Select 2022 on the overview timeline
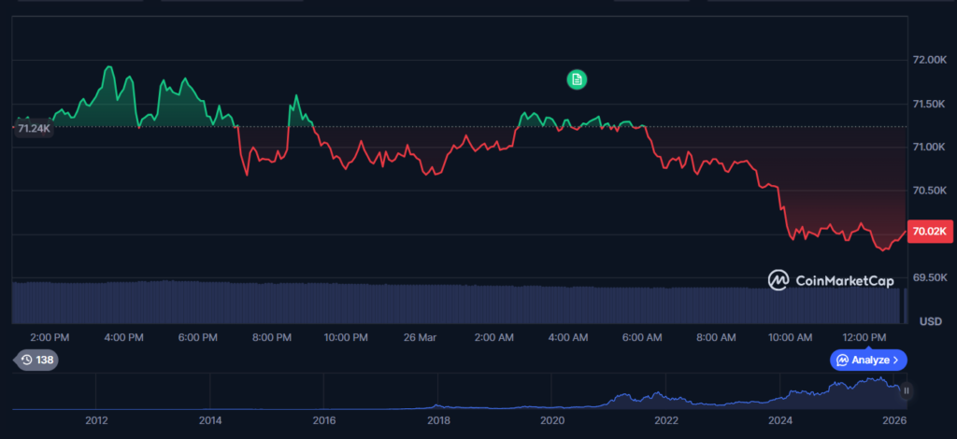957x439 pixels. (665, 421)
